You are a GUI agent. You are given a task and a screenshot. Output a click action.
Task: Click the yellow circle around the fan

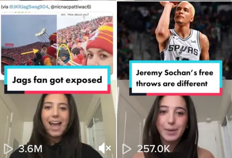click(65, 54)
